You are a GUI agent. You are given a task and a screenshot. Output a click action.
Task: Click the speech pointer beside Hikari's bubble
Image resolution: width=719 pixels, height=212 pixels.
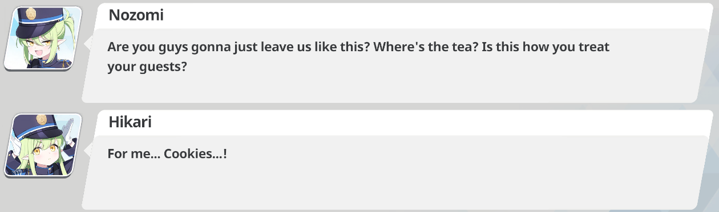pyautogui.click(x=89, y=149)
